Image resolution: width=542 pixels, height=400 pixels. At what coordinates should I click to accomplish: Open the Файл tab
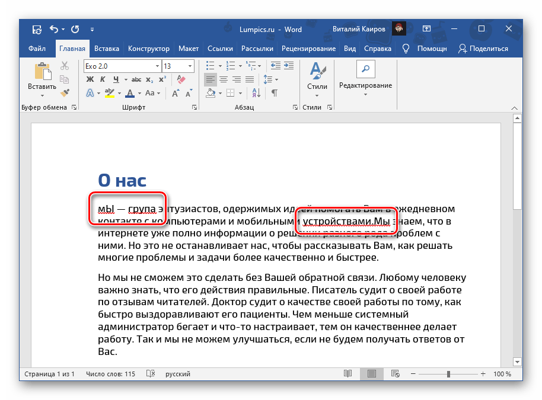(37, 49)
